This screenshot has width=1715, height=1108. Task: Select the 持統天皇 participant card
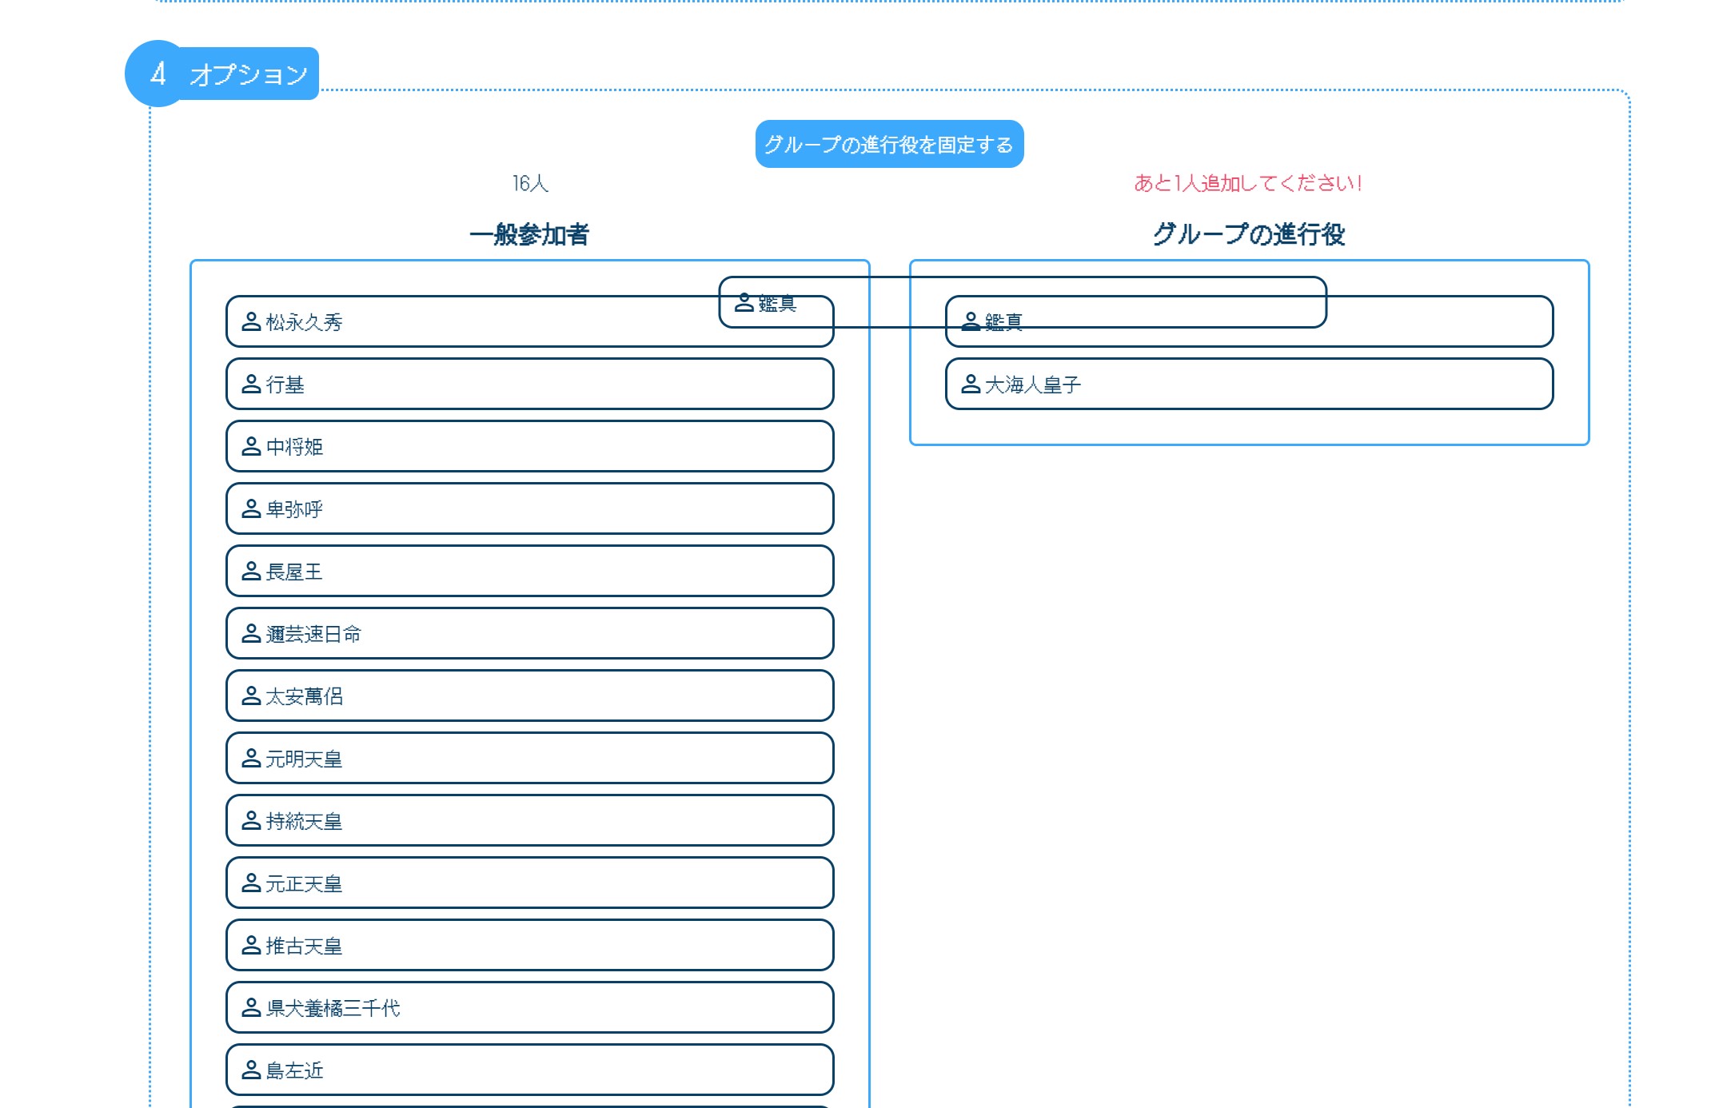[529, 820]
